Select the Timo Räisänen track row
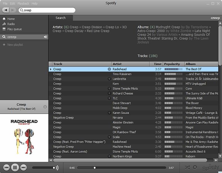222x173 pixels. coord(134,74)
